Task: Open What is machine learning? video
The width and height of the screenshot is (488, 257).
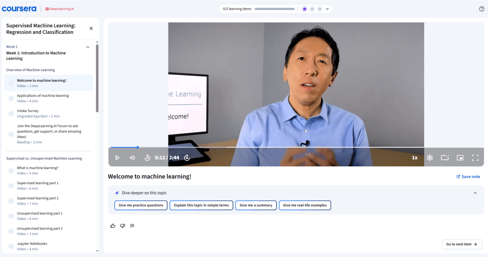Action: [49, 170]
